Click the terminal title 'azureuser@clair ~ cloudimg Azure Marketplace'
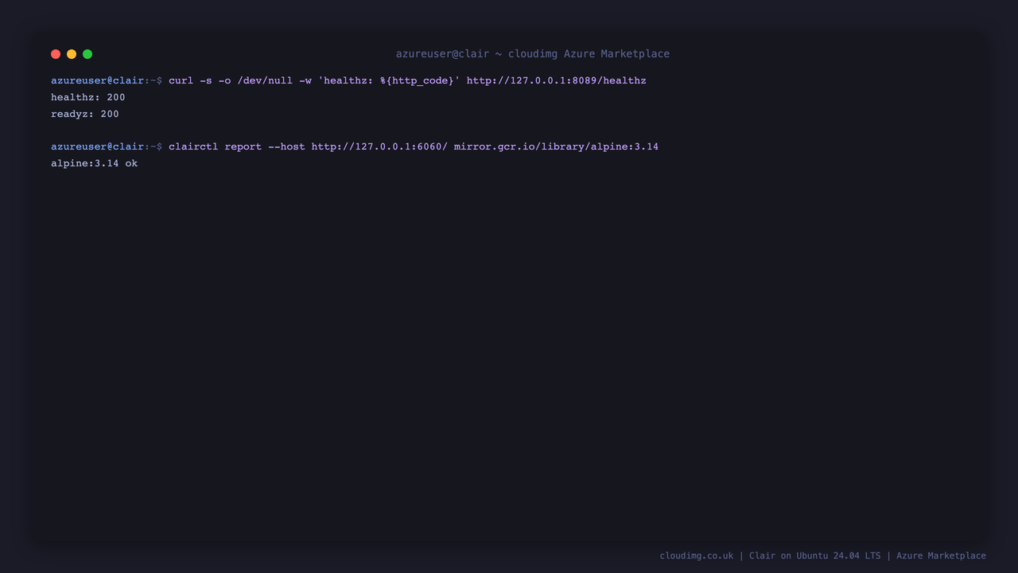Viewport: 1018px width, 573px height. click(x=533, y=54)
